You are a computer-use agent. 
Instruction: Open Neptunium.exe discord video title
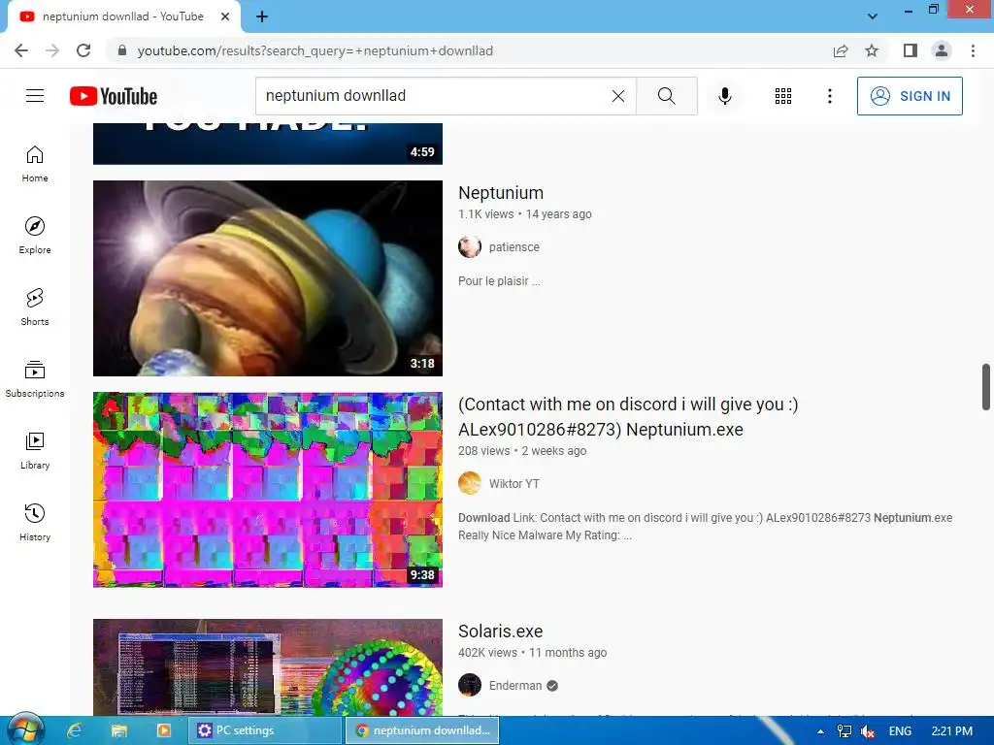pyautogui.click(x=628, y=416)
